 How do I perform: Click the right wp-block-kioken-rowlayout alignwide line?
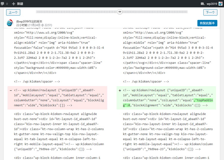point(164,114)
